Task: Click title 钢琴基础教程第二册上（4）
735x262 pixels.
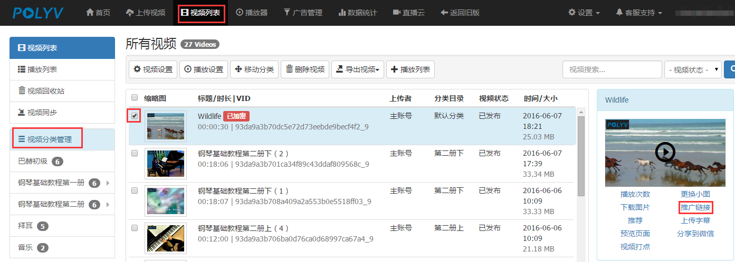Action: tap(243, 228)
